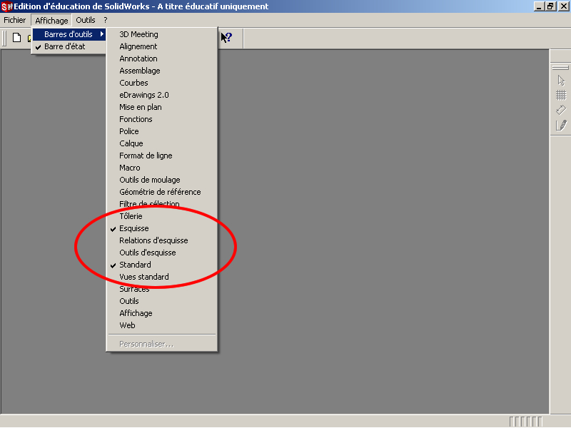Enable the Macro toolbar

[162, 168]
